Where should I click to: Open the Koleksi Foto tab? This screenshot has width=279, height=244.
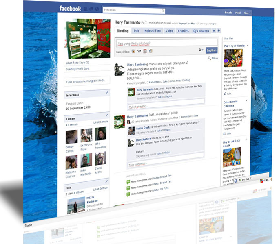(153, 31)
